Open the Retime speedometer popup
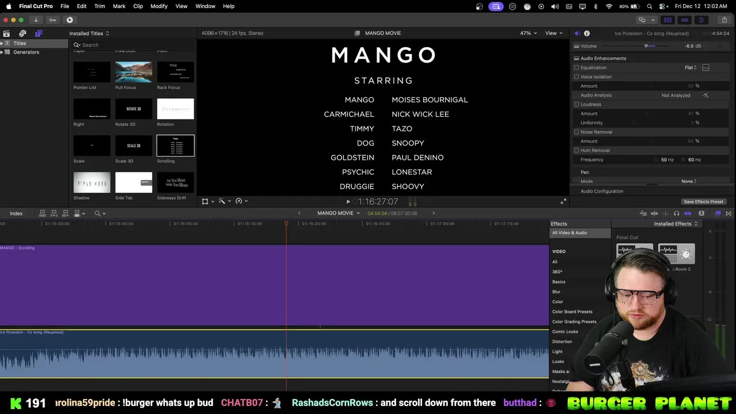Screen dimensions: 736x414 (241, 201)
